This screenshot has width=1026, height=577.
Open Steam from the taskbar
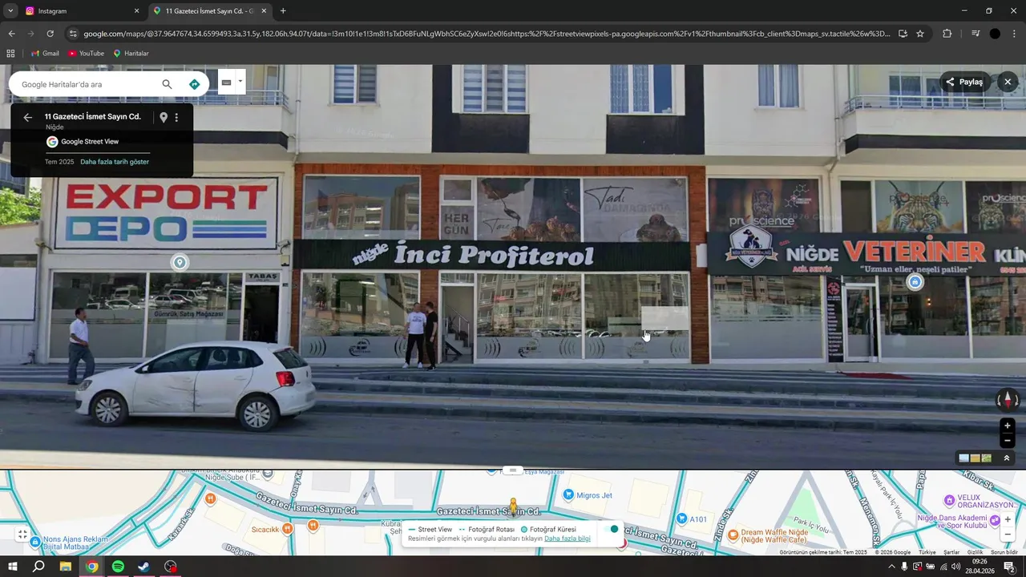(144, 567)
